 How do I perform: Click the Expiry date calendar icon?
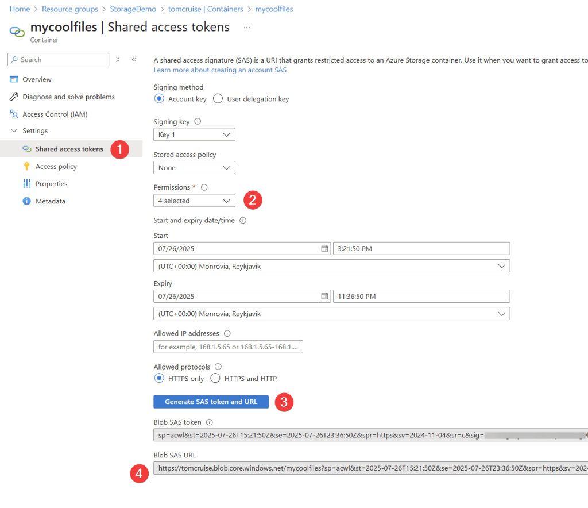(324, 296)
